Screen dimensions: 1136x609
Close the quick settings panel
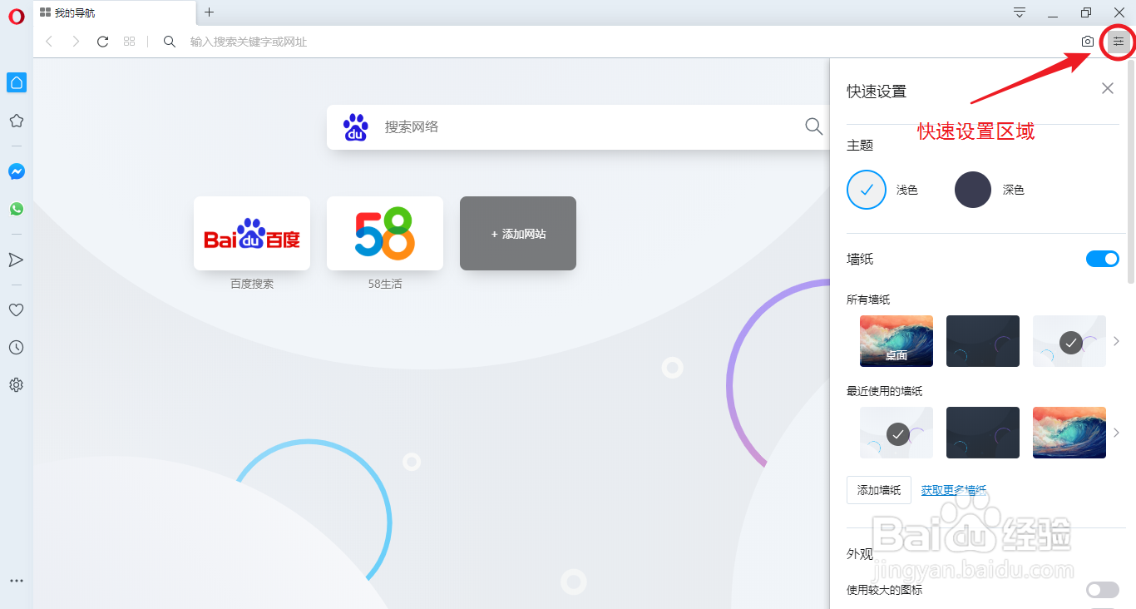pos(1107,88)
